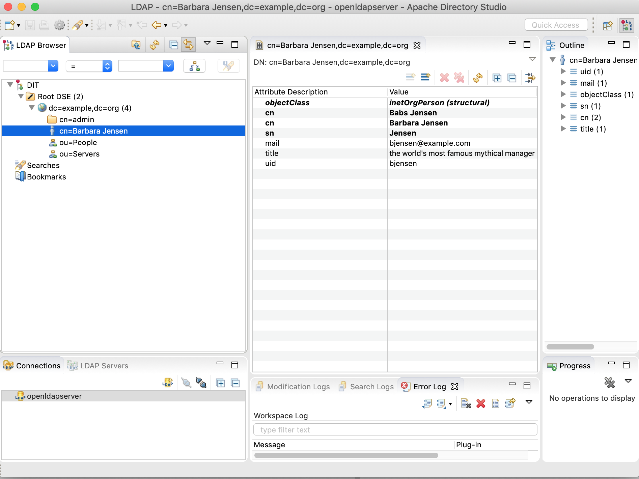Clear the Error Log
Screen dimensions: 639x479
(466, 403)
